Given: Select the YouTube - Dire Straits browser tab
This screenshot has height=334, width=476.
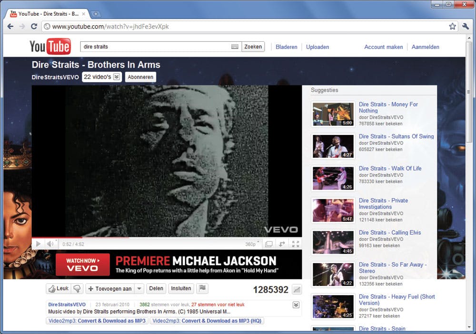Looking at the screenshot, I should [47, 14].
